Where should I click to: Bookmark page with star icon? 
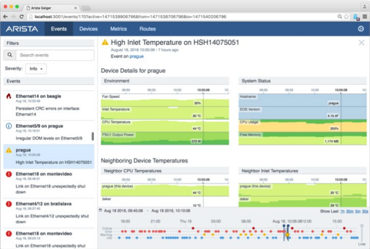tap(347, 17)
